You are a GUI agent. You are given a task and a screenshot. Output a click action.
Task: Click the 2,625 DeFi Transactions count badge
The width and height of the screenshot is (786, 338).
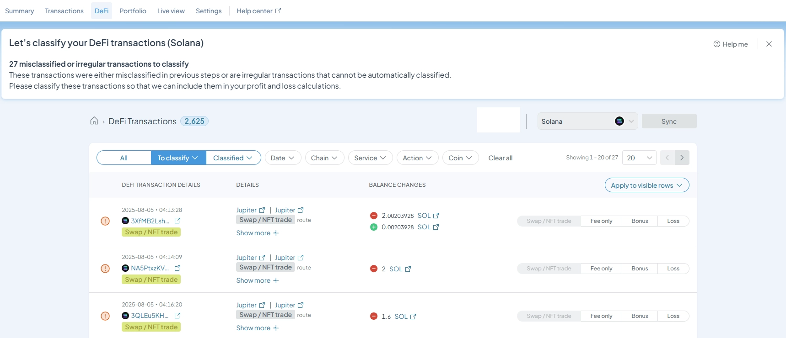click(x=194, y=121)
